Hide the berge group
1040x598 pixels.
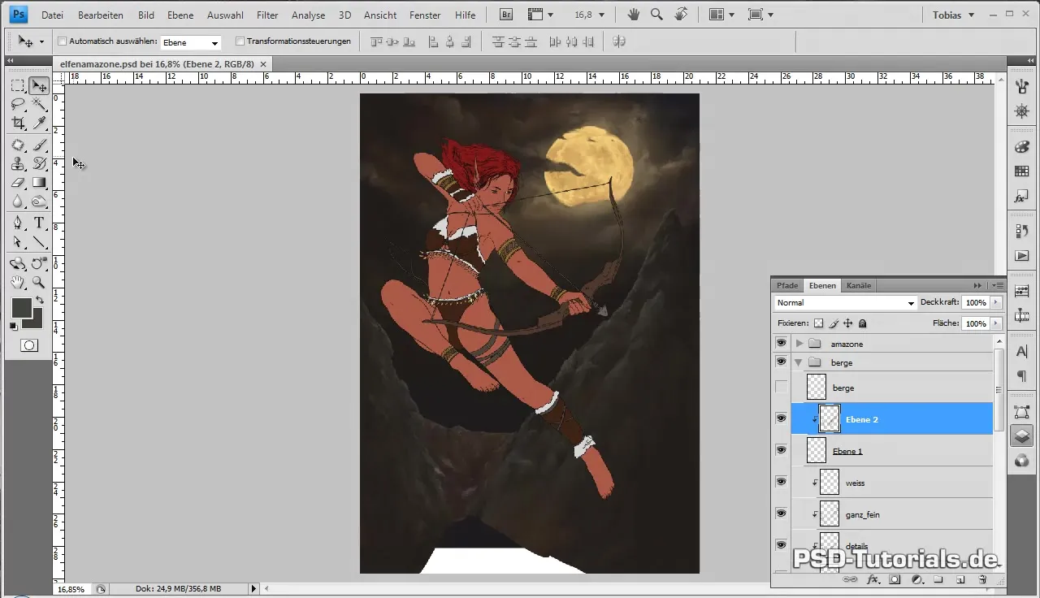(x=781, y=362)
